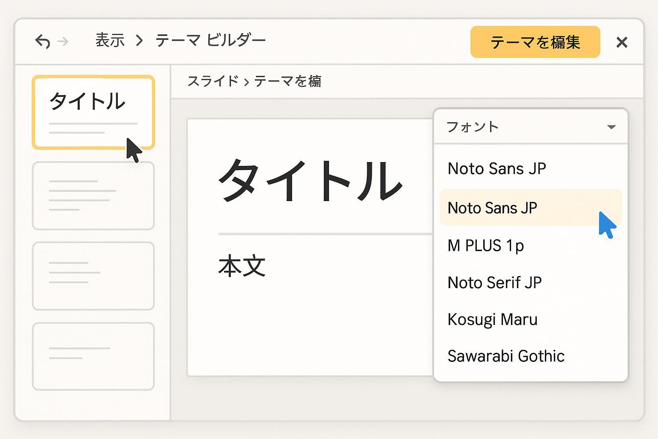Click the forward arrow icon
The image size is (658, 439).
pos(63,42)
